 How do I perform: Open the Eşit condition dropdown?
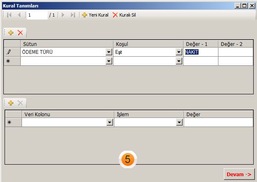point(179,52)
